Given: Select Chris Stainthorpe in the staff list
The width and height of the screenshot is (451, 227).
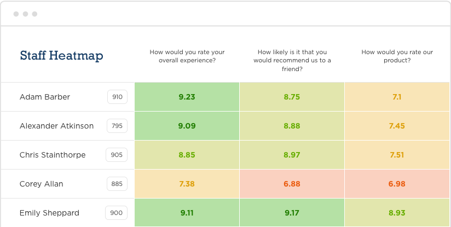Looking at the screenshot, I should pos(53,155).
